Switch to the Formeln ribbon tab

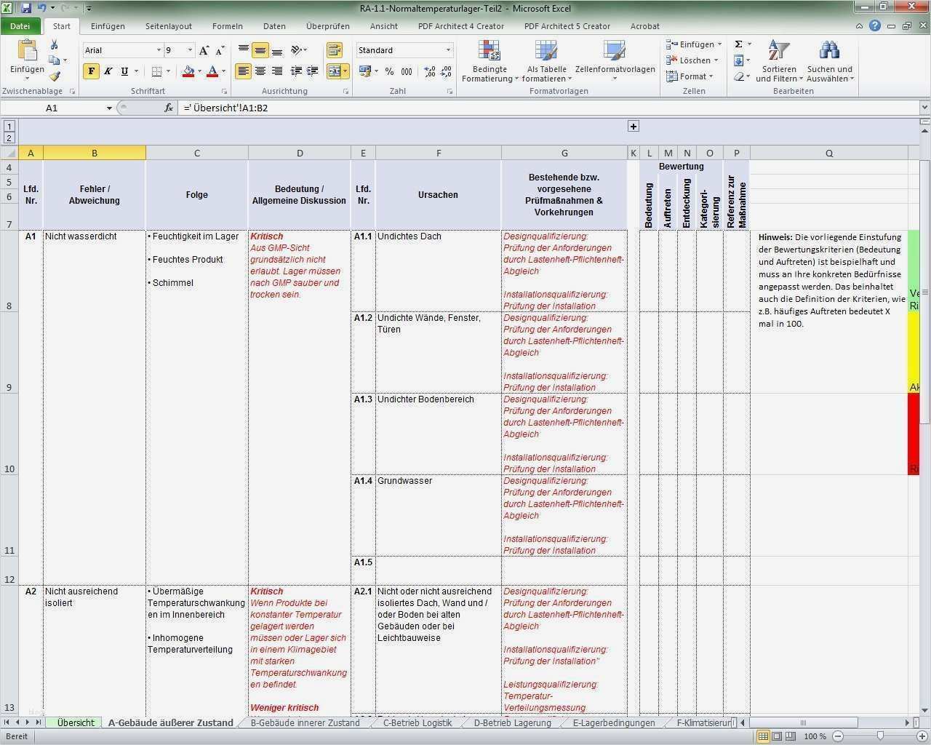click(x=227, y=26)
